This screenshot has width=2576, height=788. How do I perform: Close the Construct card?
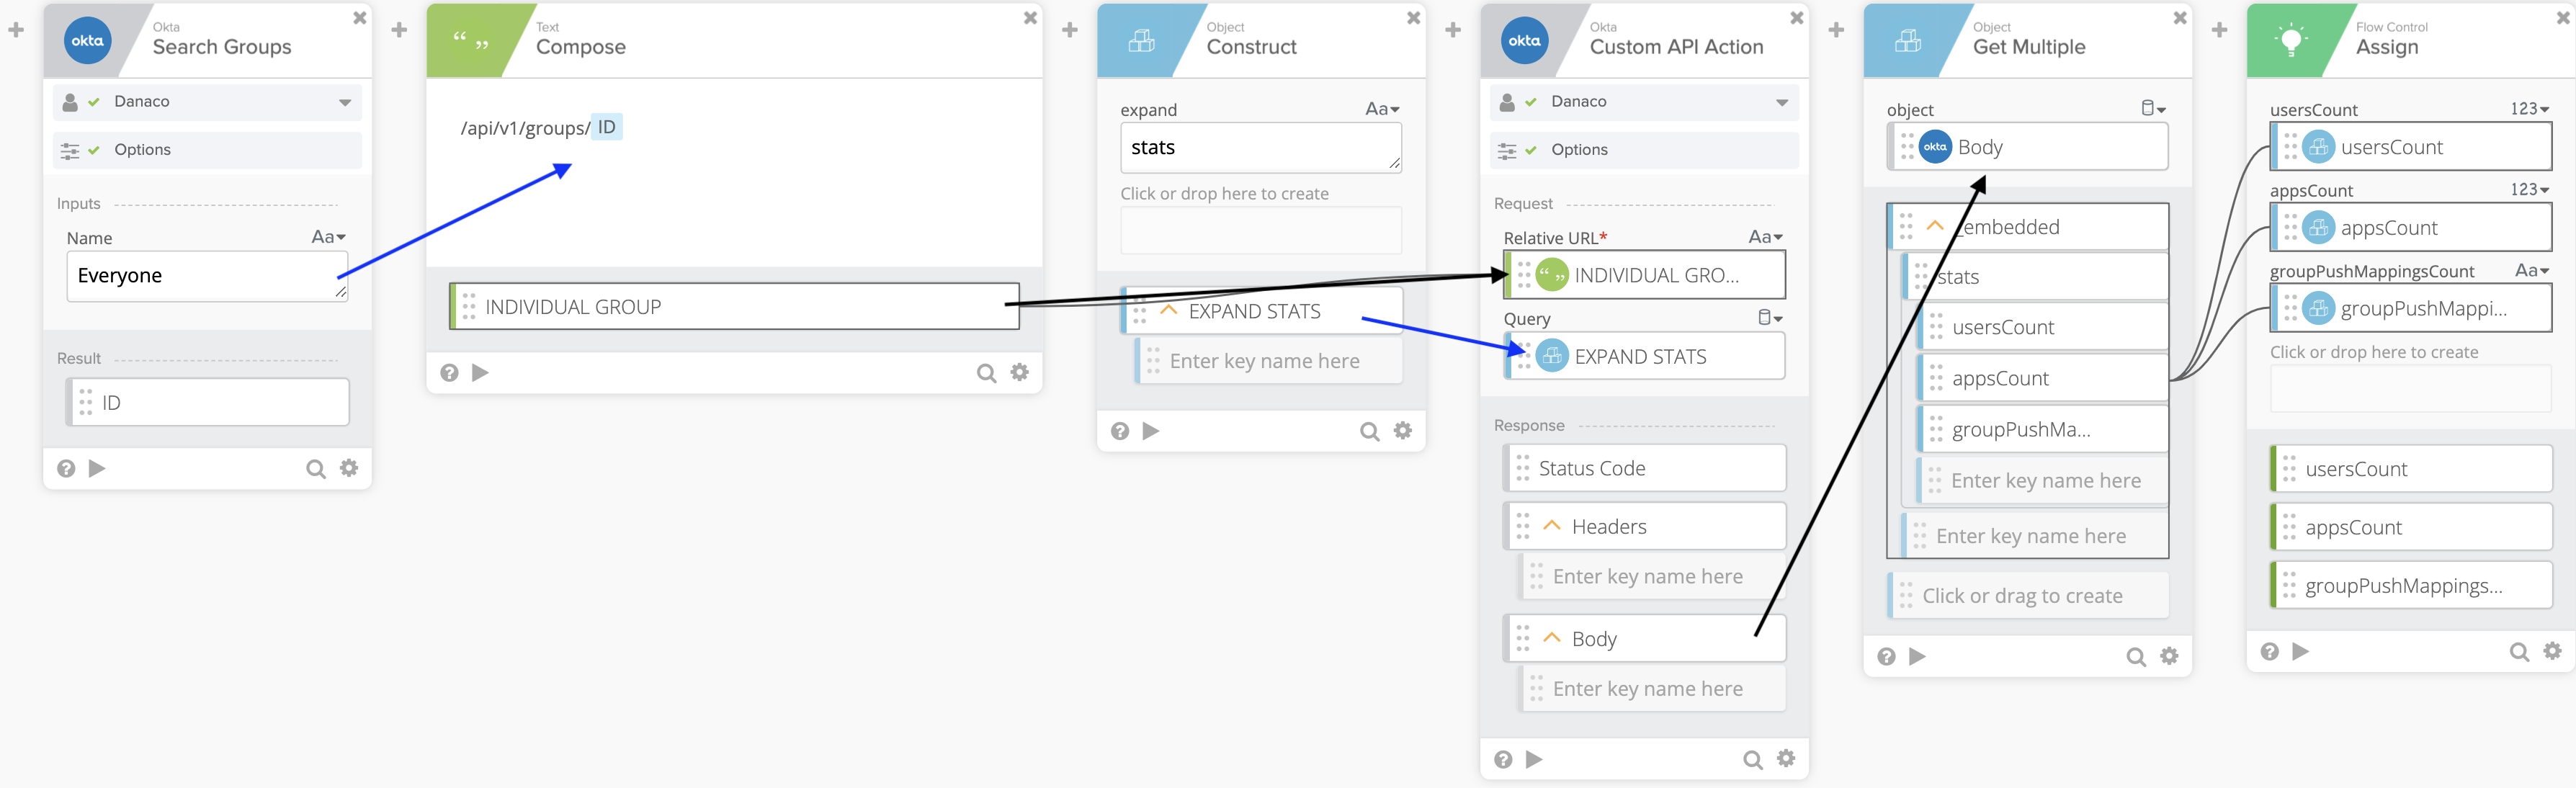coord(1413,18)
